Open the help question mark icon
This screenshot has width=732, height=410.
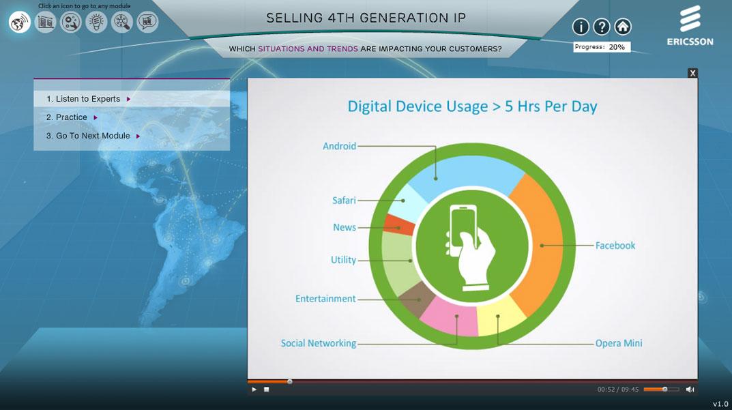coord(602,27)
